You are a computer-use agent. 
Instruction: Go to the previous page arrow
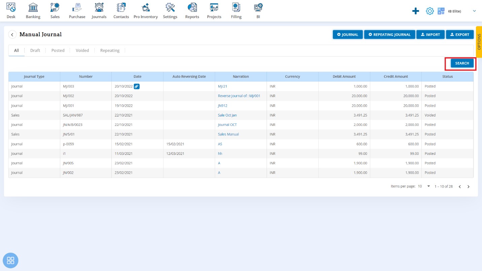tap(459, 187)
